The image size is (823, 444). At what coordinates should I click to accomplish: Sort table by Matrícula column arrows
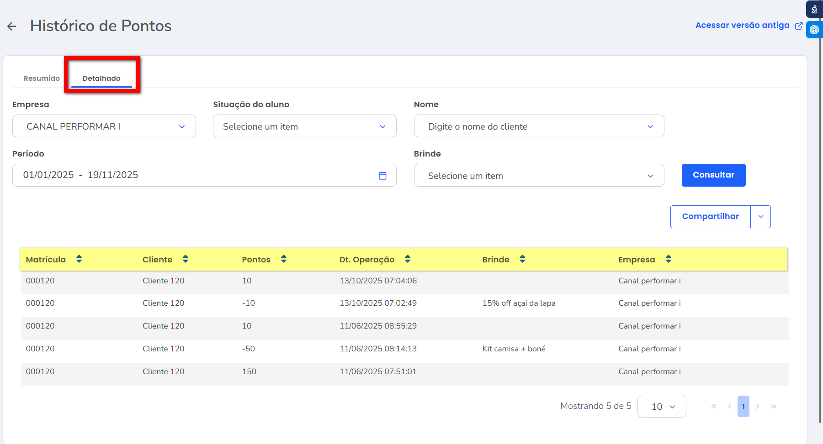pyautogui.click(x=79, y=259)
